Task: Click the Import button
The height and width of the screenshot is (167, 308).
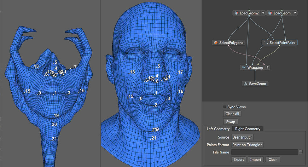Action: pos(256,159)
